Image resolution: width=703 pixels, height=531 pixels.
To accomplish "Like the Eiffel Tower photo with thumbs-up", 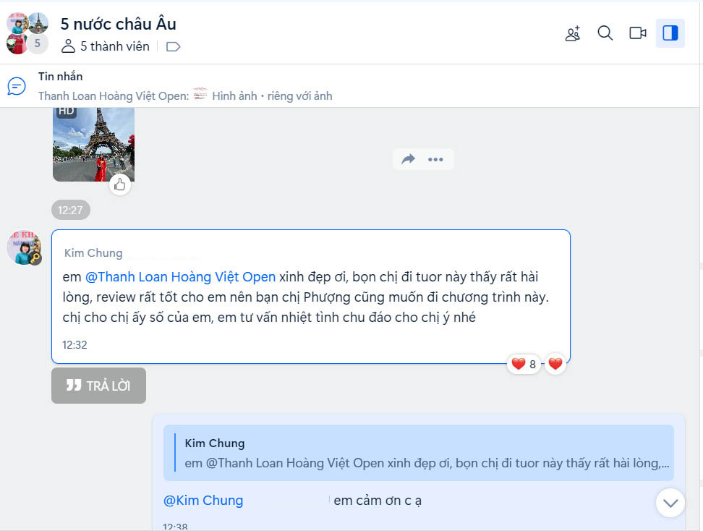I will pyautogui.click(x=120, y=184).
